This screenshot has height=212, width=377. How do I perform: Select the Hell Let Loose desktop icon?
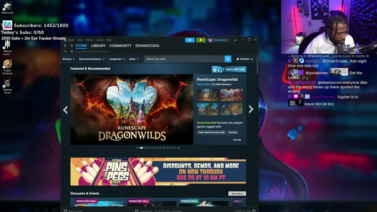[7, 48]
